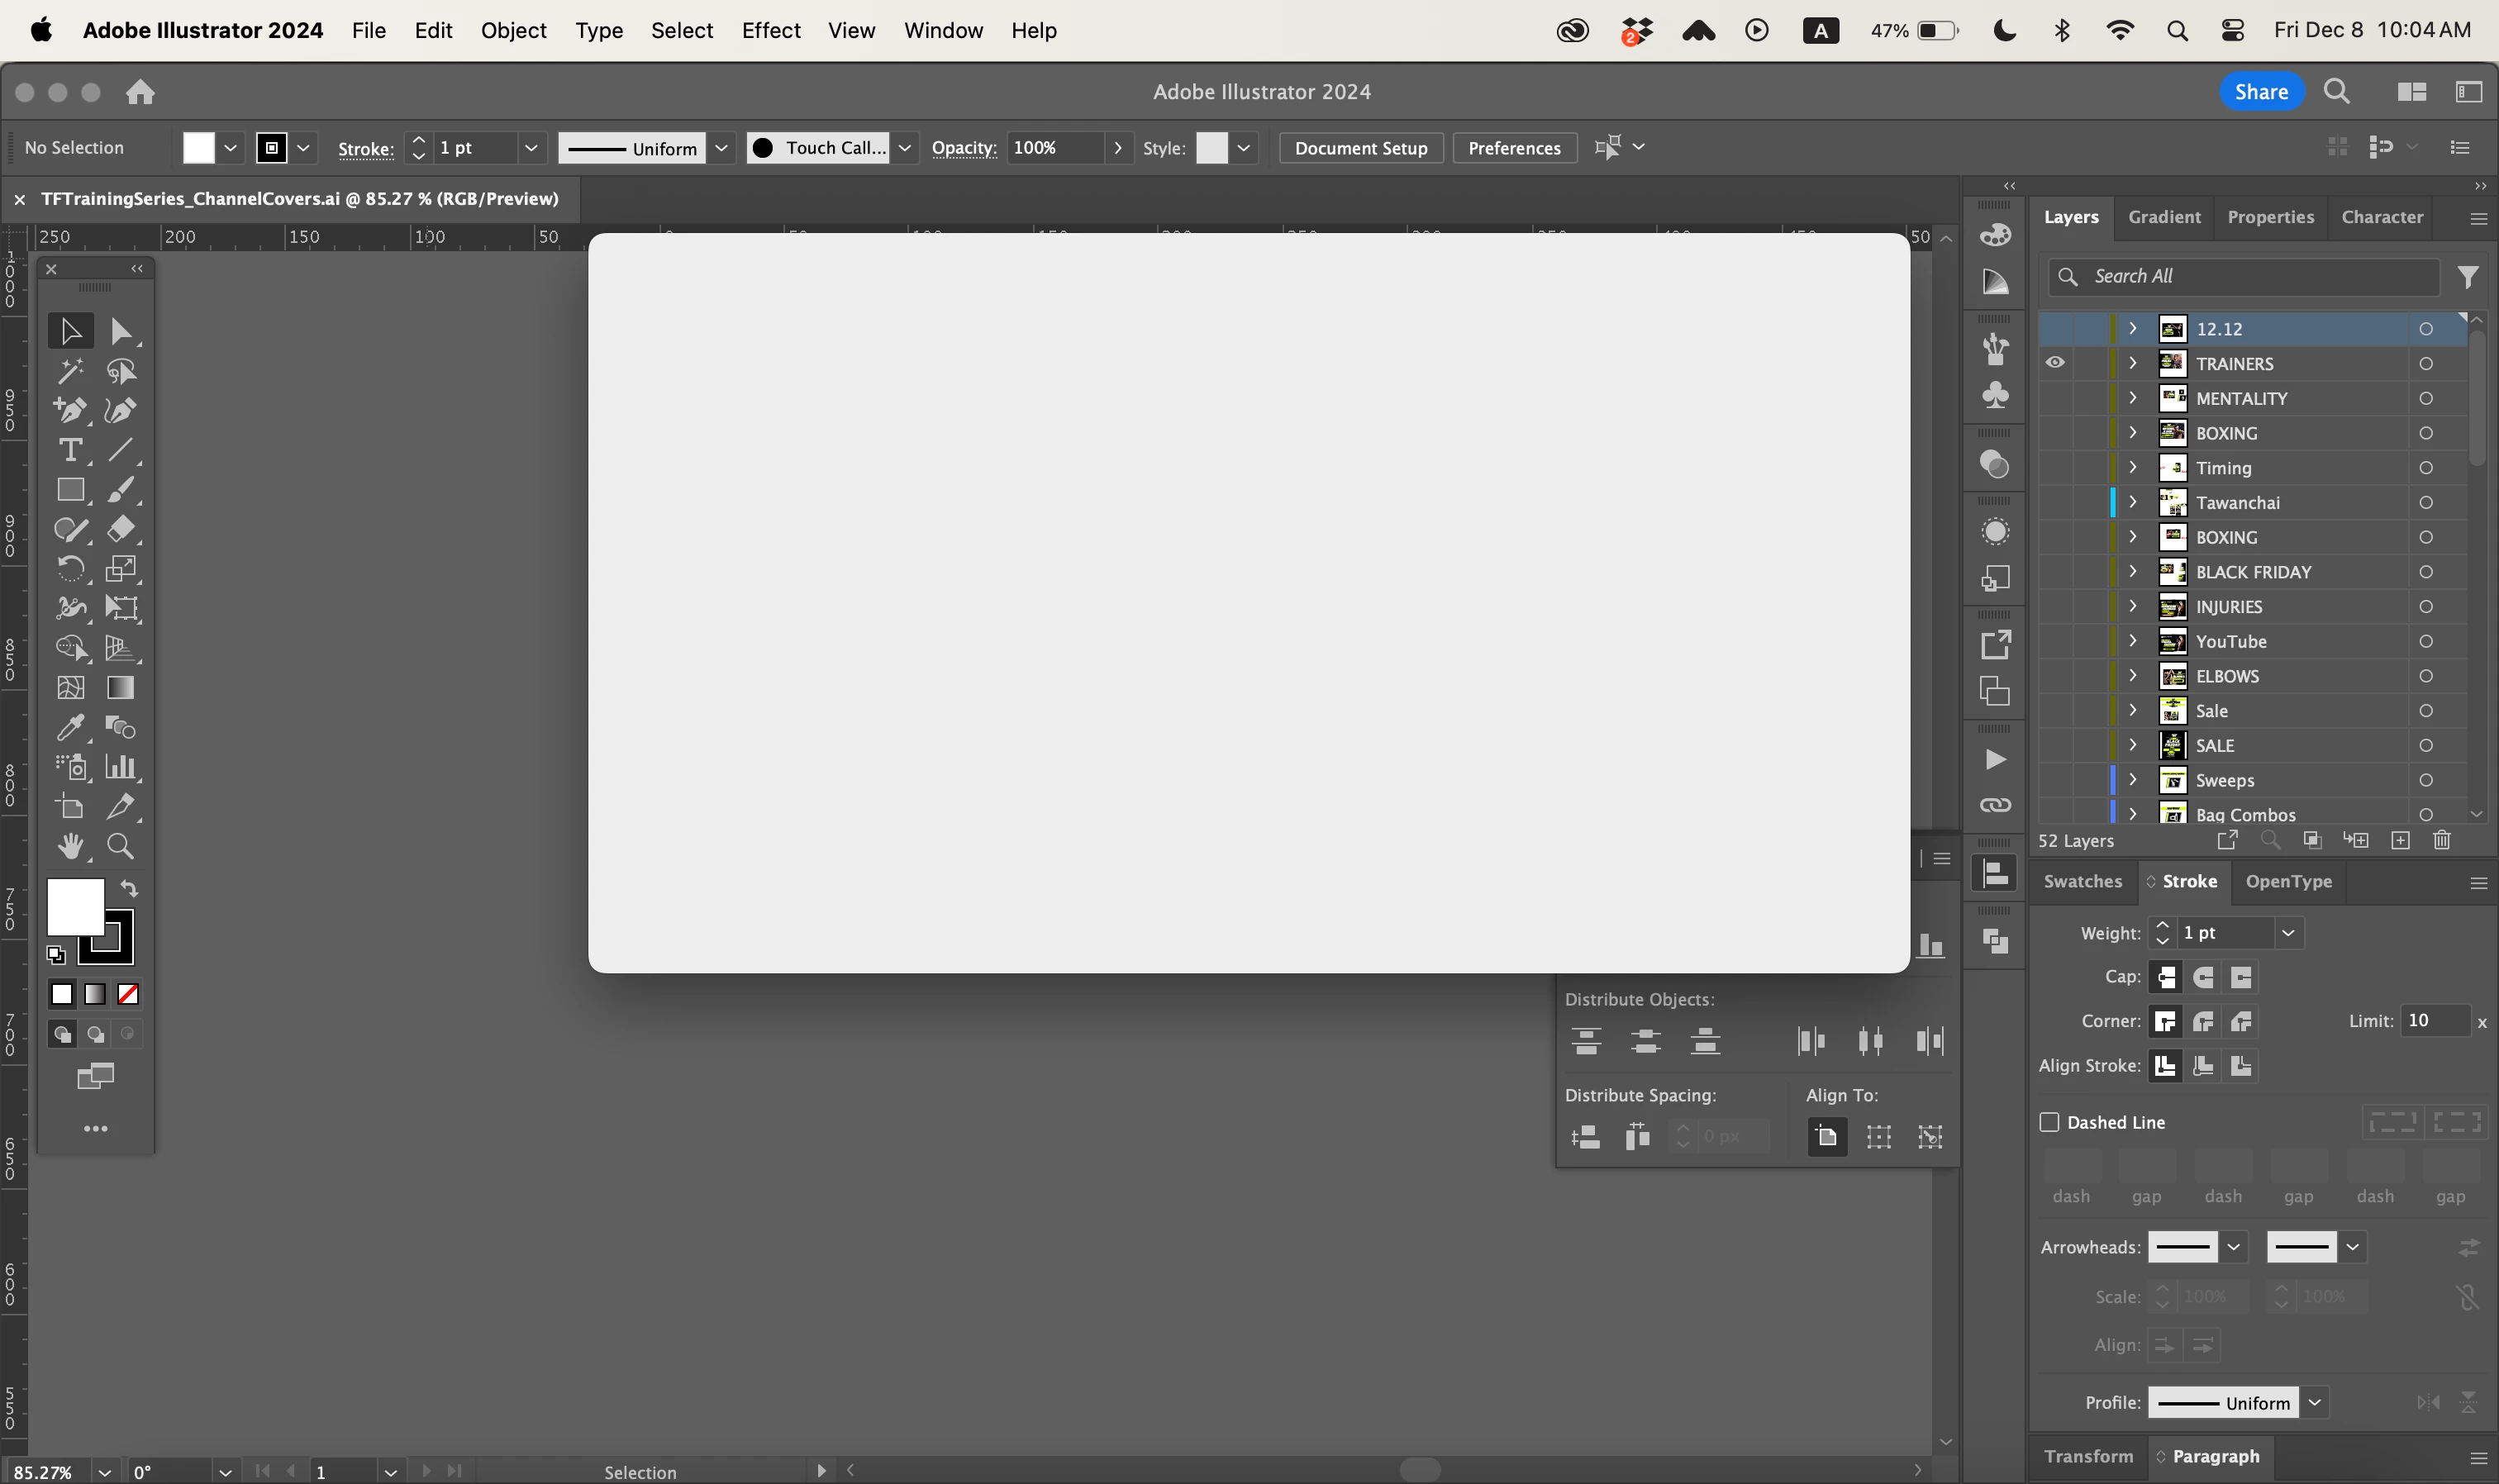Hide the TRAINERS layer
The width and height of the screenshot is (2499, 1484).
[x=2055, y=363]
